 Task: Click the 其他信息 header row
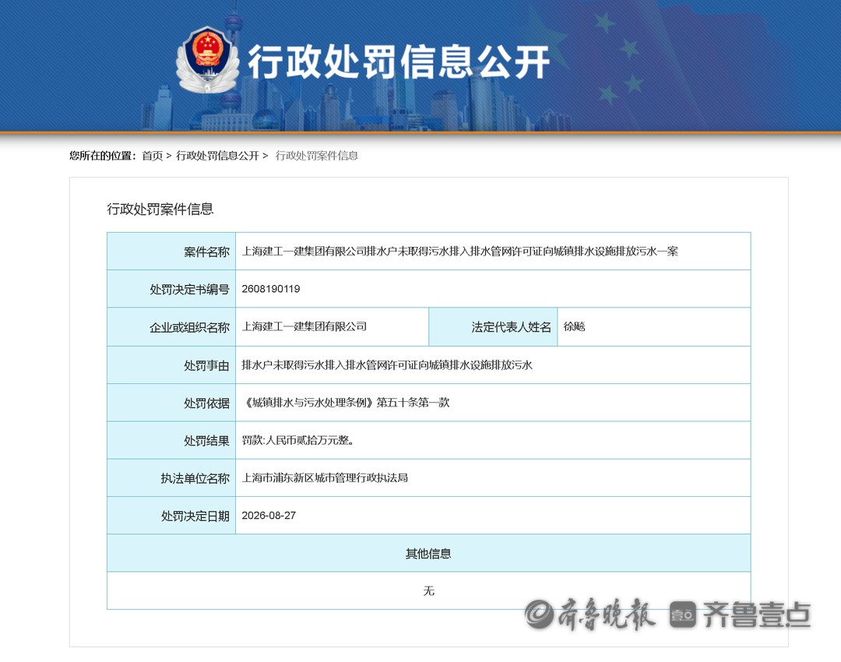428,553
